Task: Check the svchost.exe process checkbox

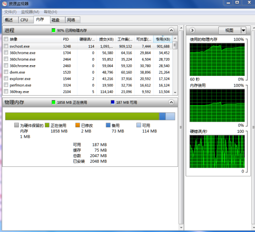Action: coord(6,46)
